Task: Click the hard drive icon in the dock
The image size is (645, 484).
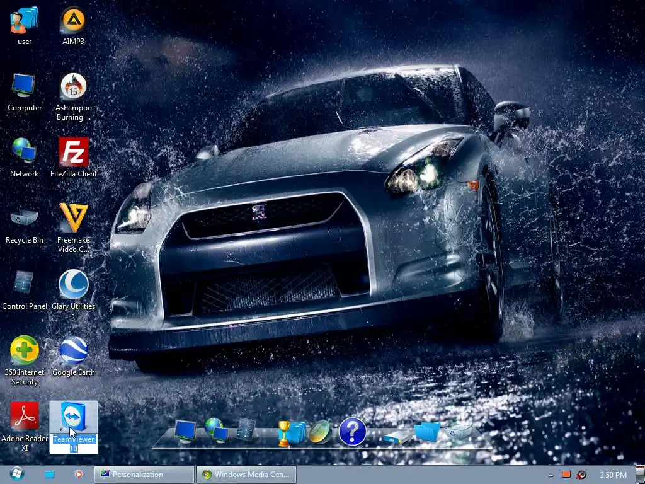Action: [x=397, y=436]
